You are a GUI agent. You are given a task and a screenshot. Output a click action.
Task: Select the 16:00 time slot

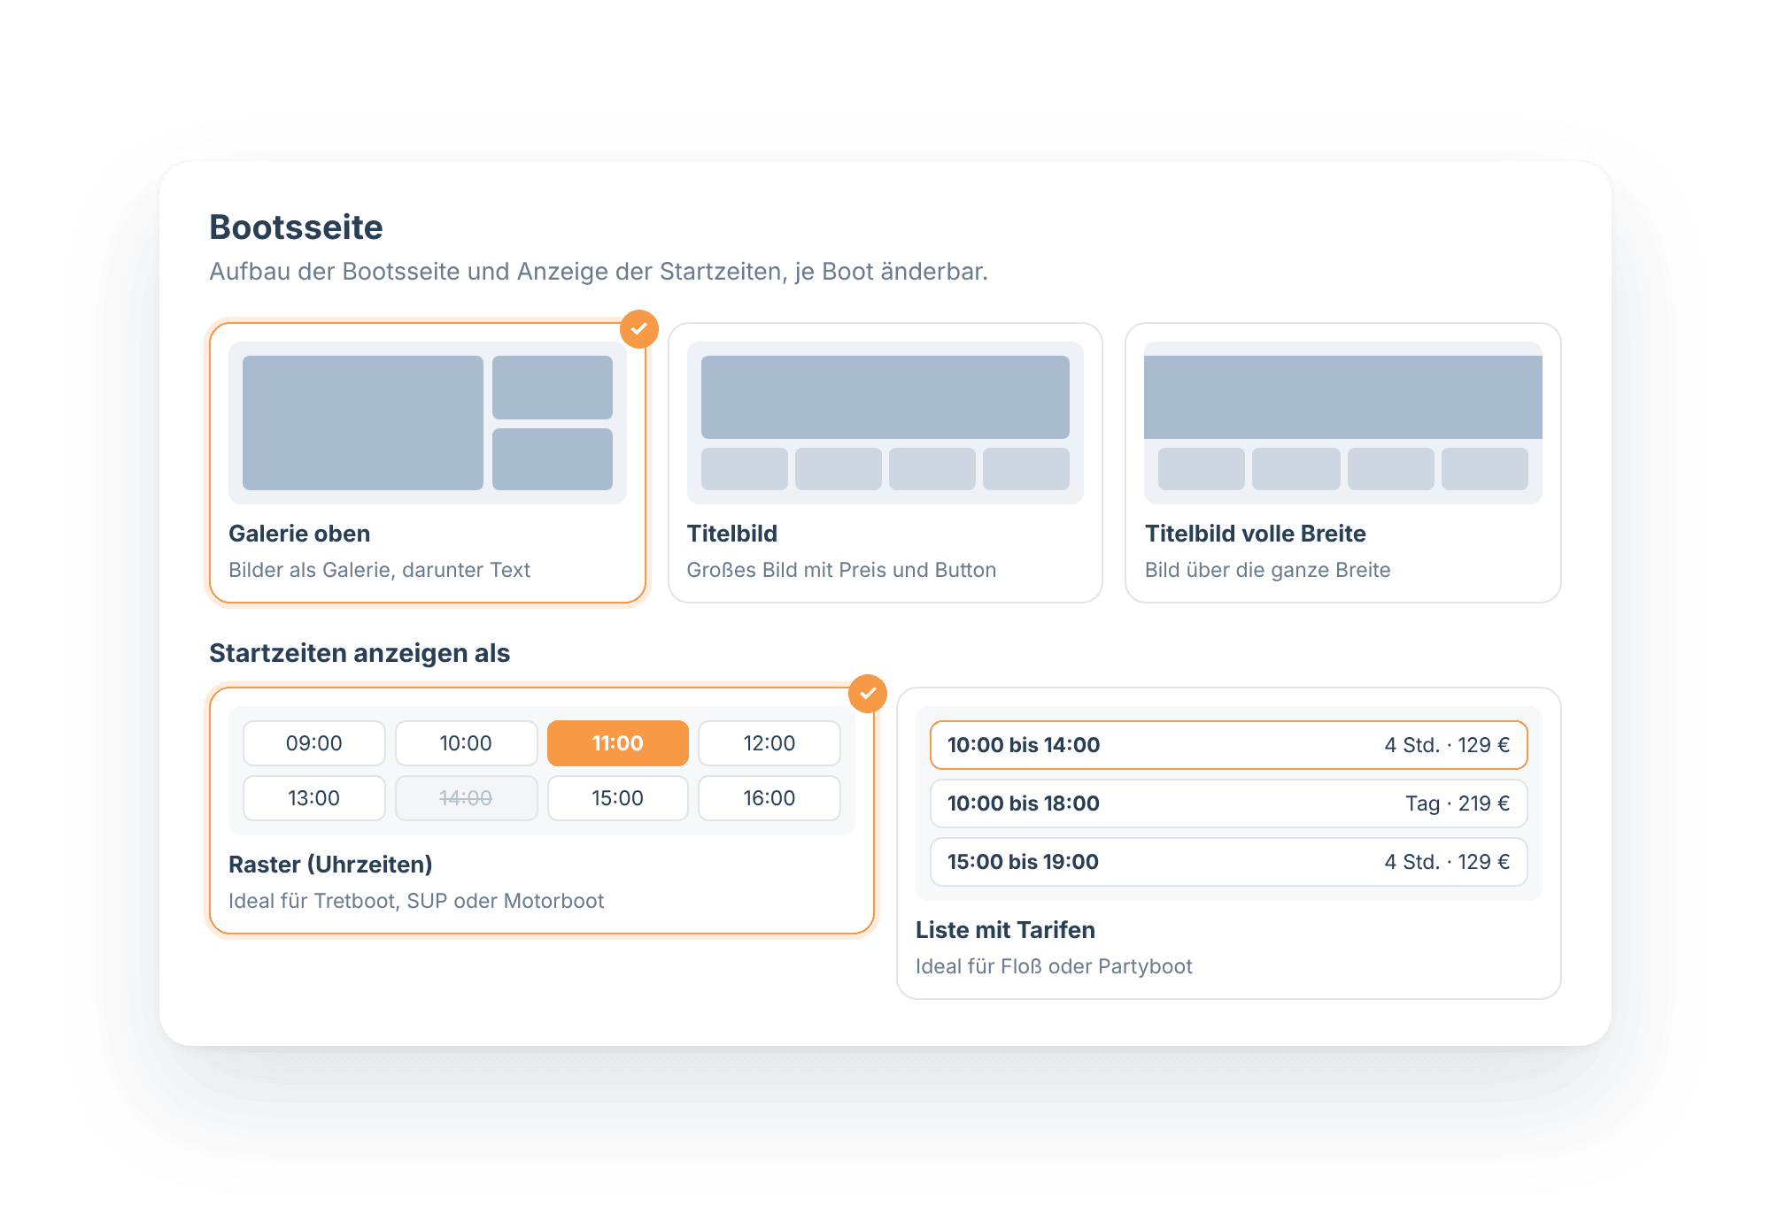pos(769,798)
